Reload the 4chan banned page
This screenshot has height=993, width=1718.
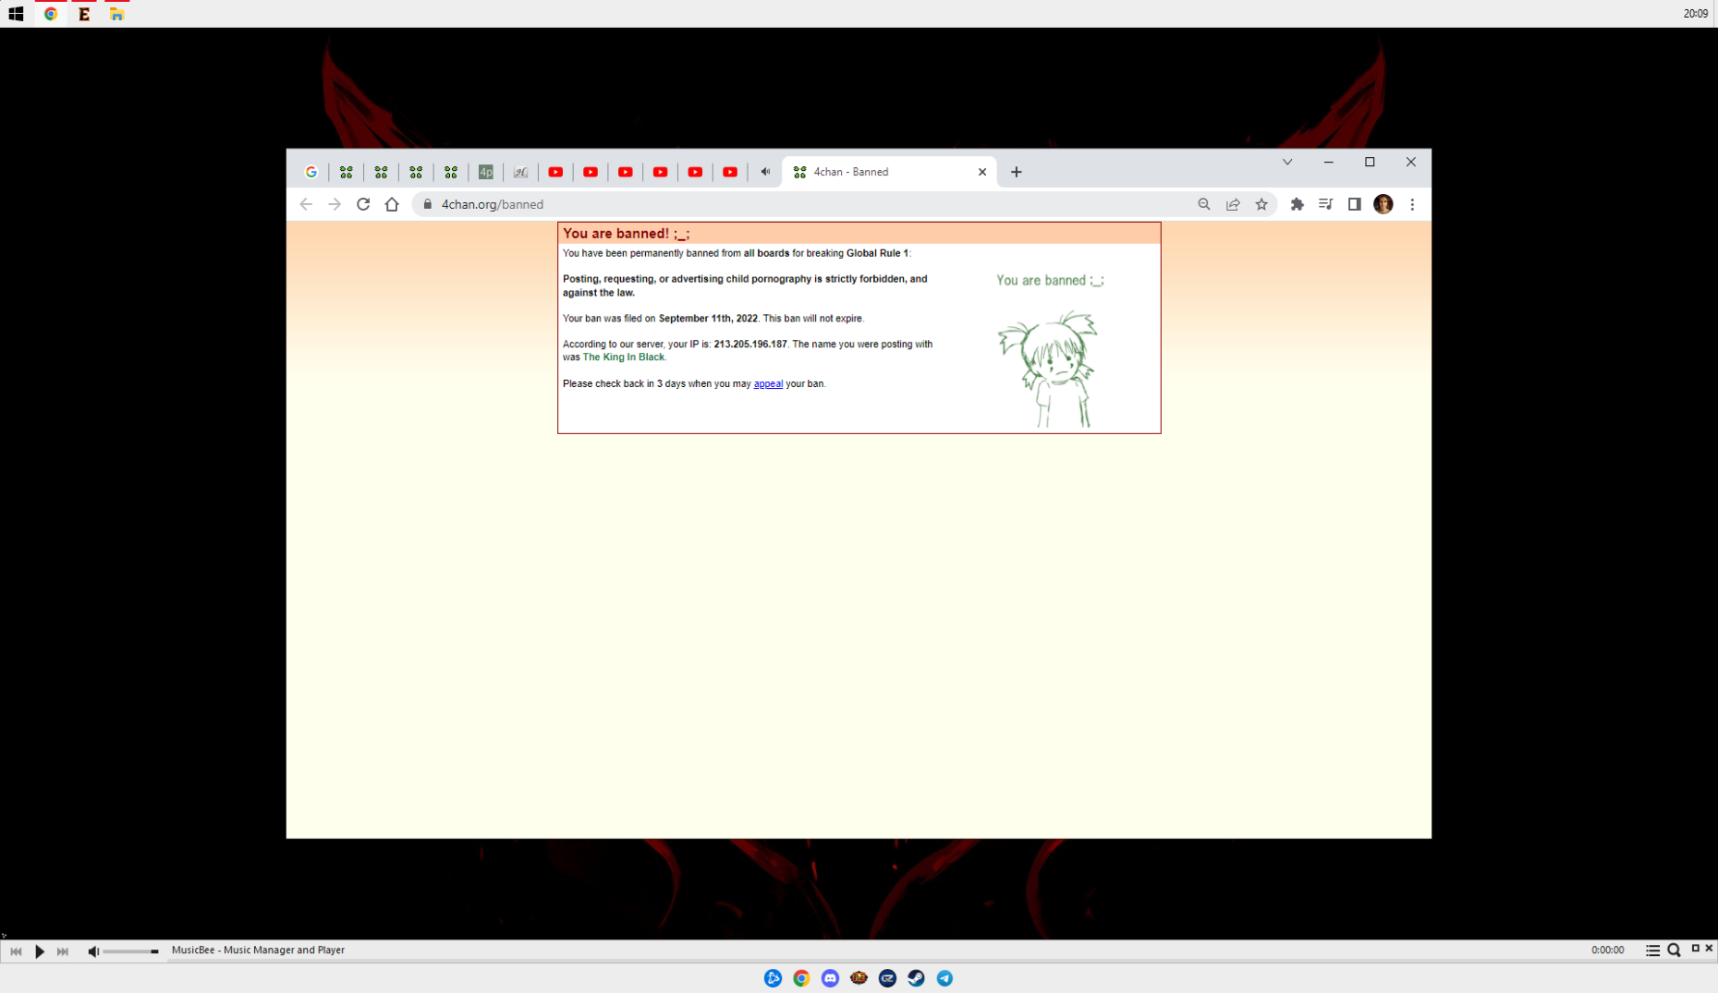pos(363,204)
